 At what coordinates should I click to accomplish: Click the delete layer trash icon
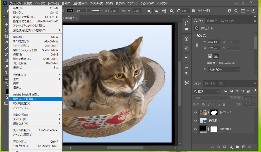click(250, 147)
